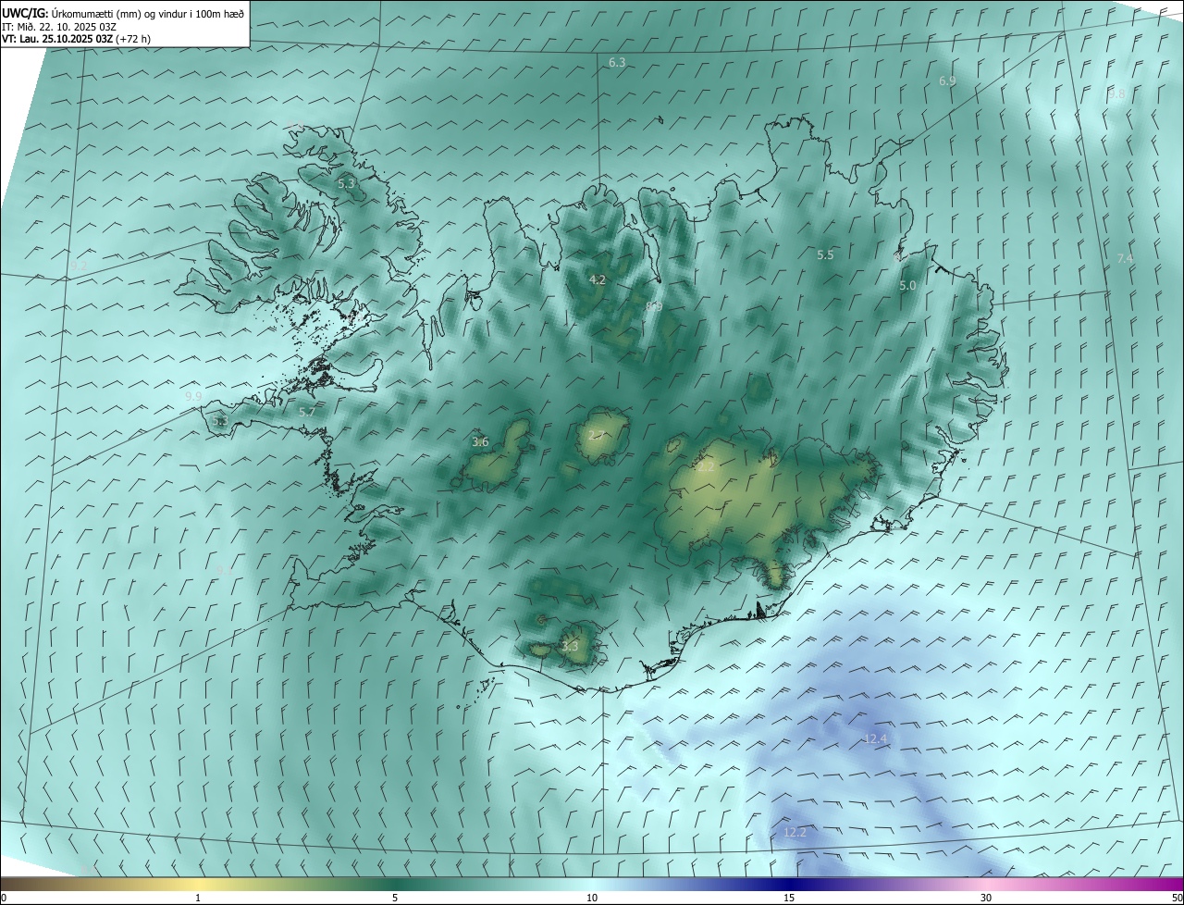1184x905 pixels.
Task: Click the 3.3 value on the southern glacier
Action: click(570, 646)
